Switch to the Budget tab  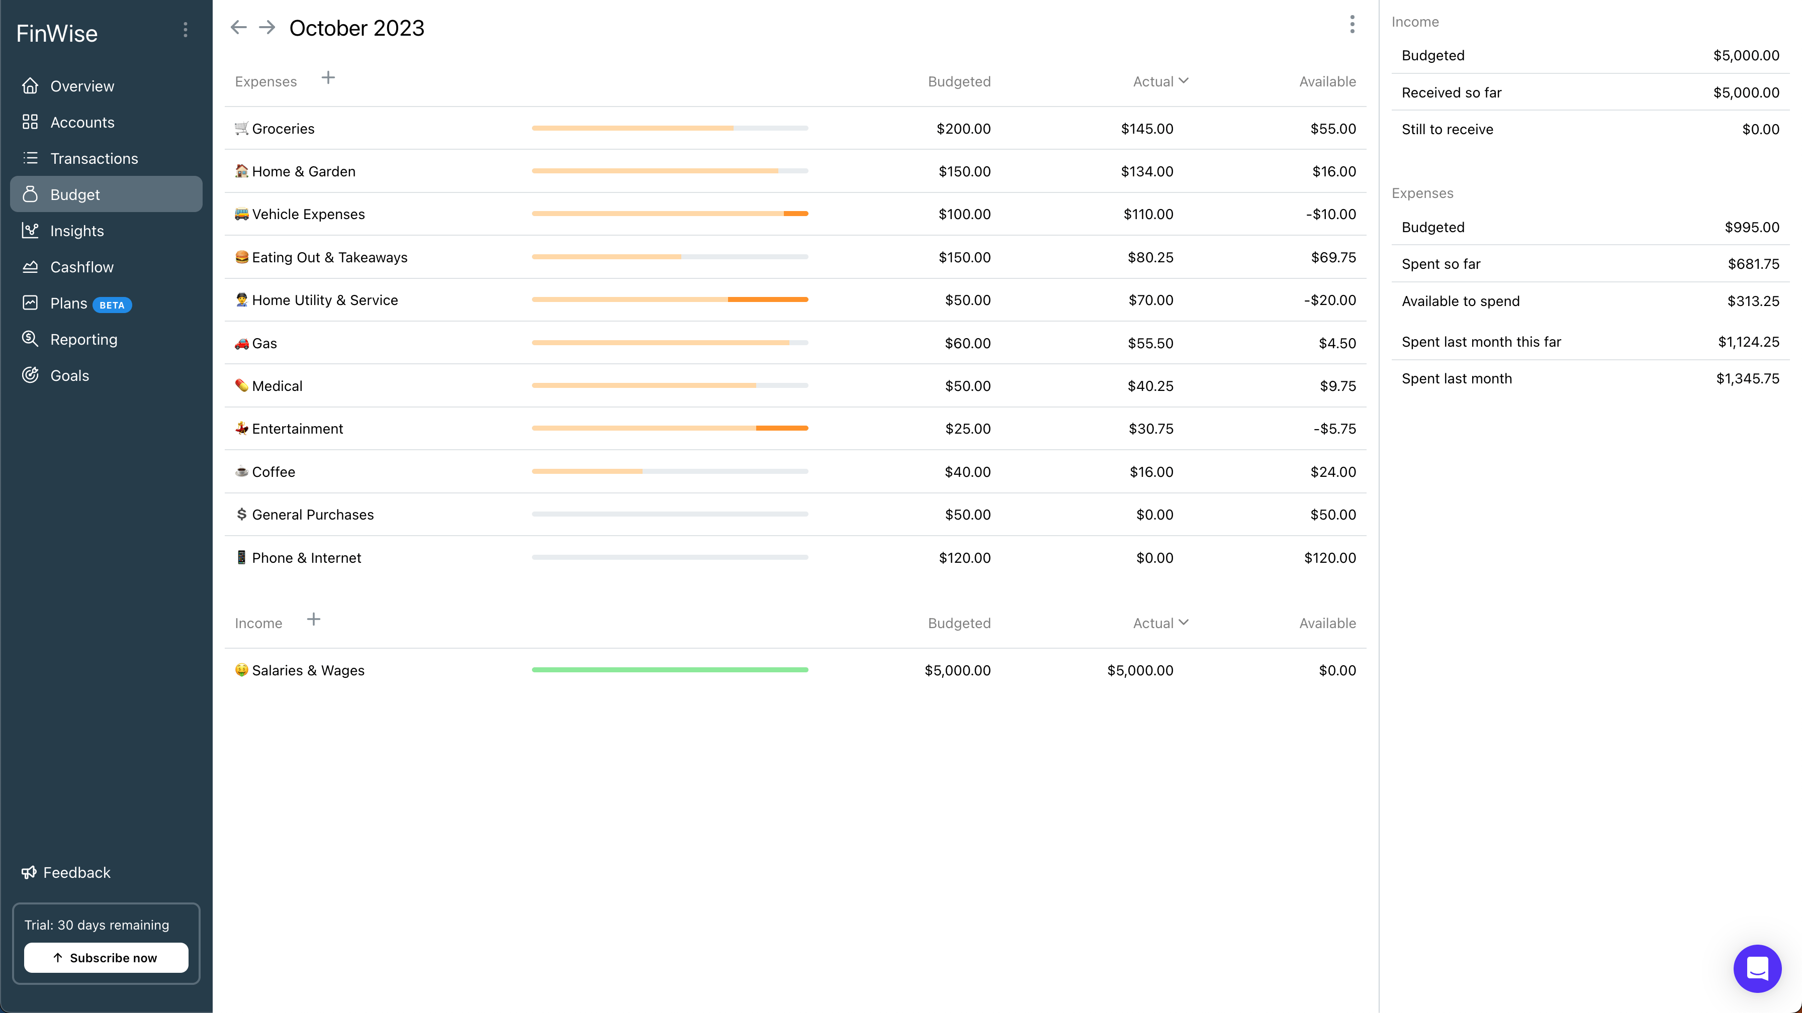click(x=75, y=194)
